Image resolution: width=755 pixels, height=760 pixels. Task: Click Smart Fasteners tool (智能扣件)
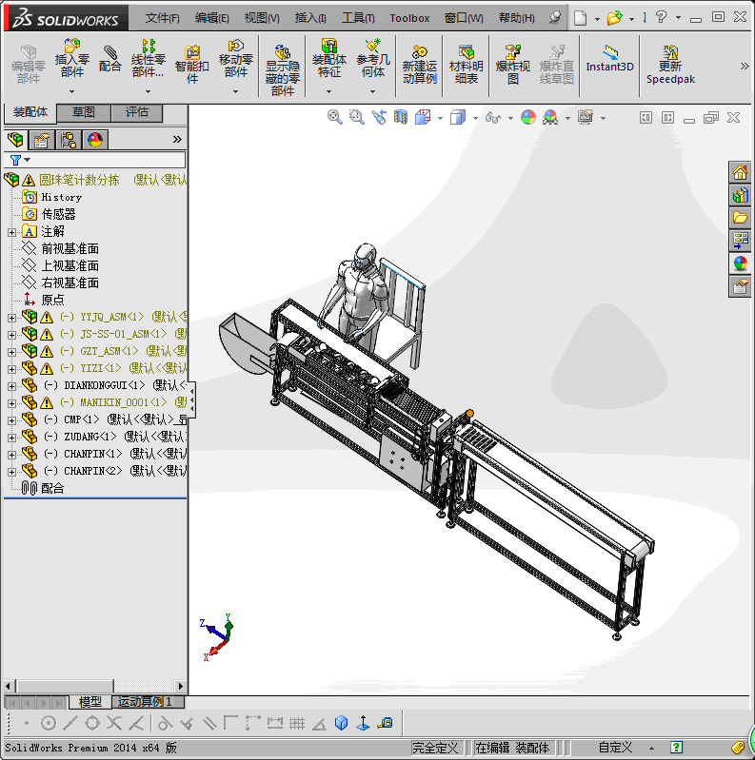point(192,65)
